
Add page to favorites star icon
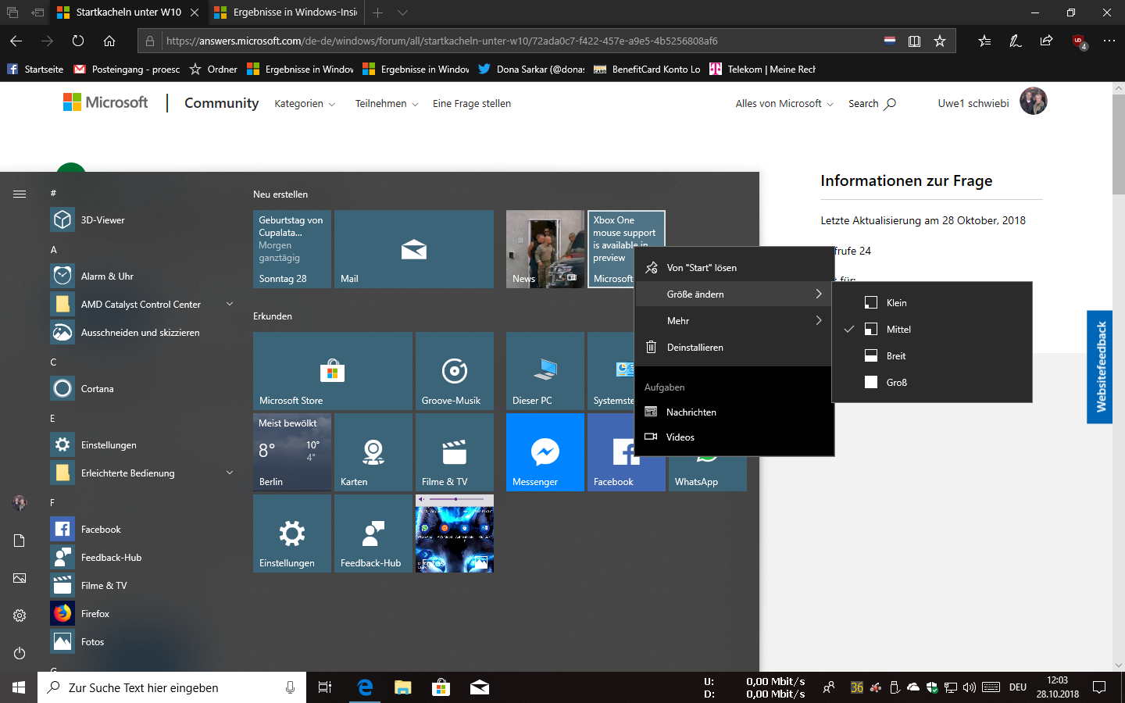940,41
